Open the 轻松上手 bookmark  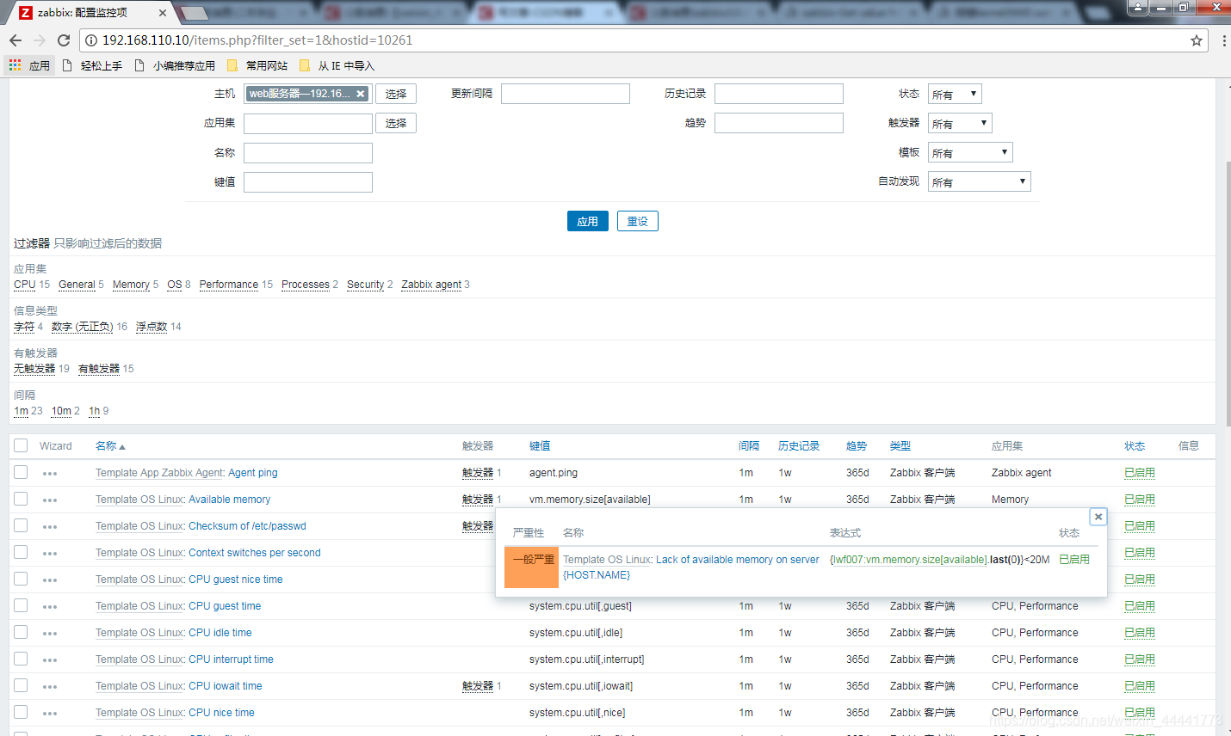(92, 65)
